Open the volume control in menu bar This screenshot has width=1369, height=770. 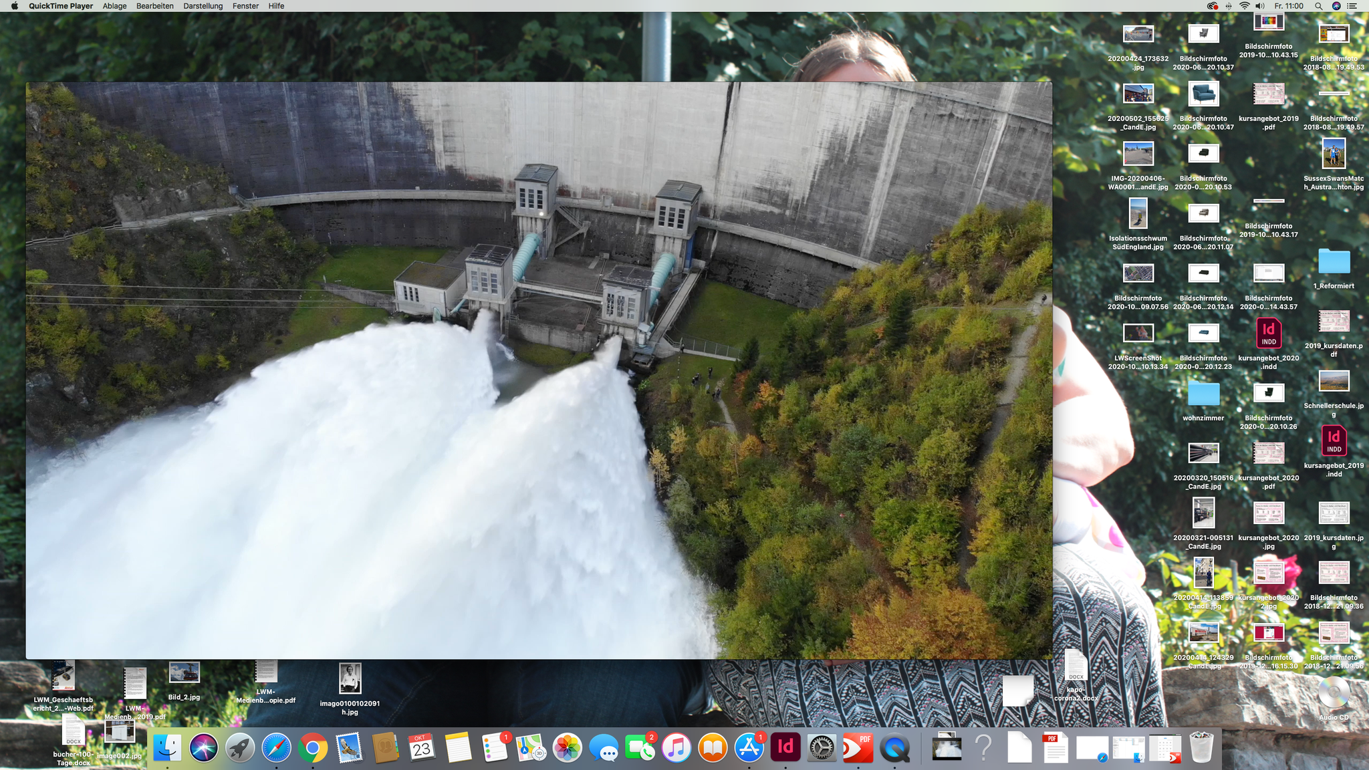point(1260,6)
